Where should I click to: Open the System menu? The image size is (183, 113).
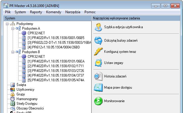[x=20, y=12]
